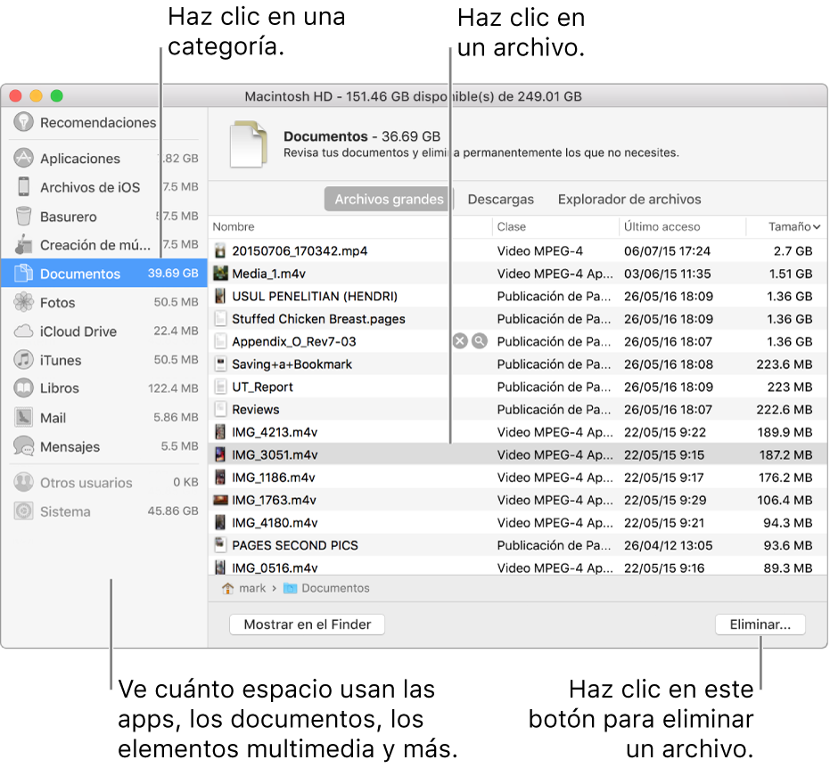Switch to the Descargas tab
Screen dimensions: 830x768
tap(501, 200)
